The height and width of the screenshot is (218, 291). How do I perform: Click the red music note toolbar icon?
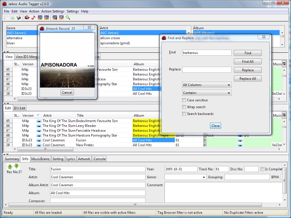[x=34, y=18]
